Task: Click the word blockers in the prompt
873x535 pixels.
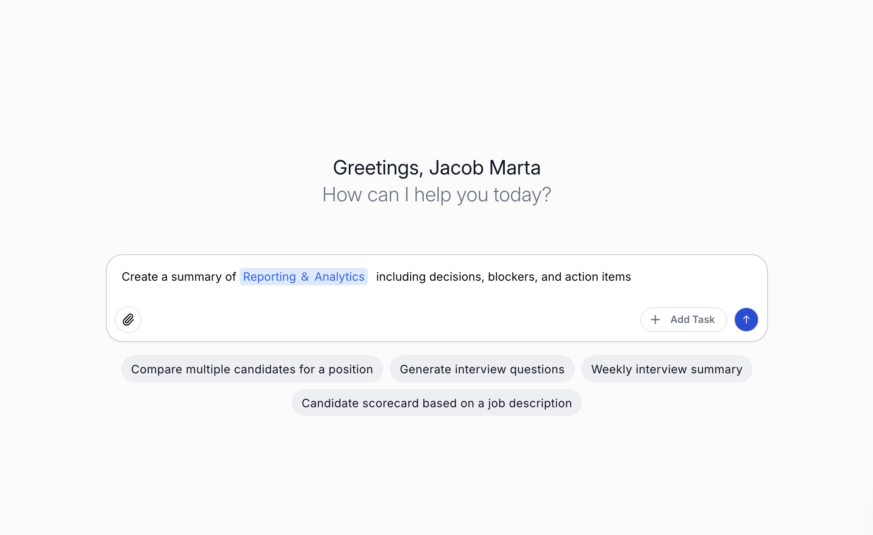Action: (x=512, y=277)
